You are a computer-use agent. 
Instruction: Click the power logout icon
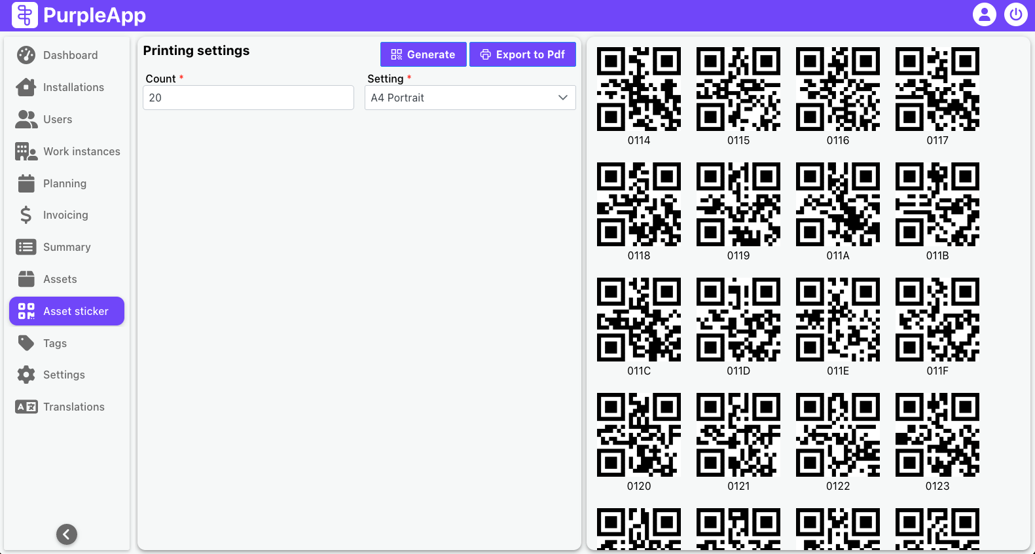pos(1015,14)
